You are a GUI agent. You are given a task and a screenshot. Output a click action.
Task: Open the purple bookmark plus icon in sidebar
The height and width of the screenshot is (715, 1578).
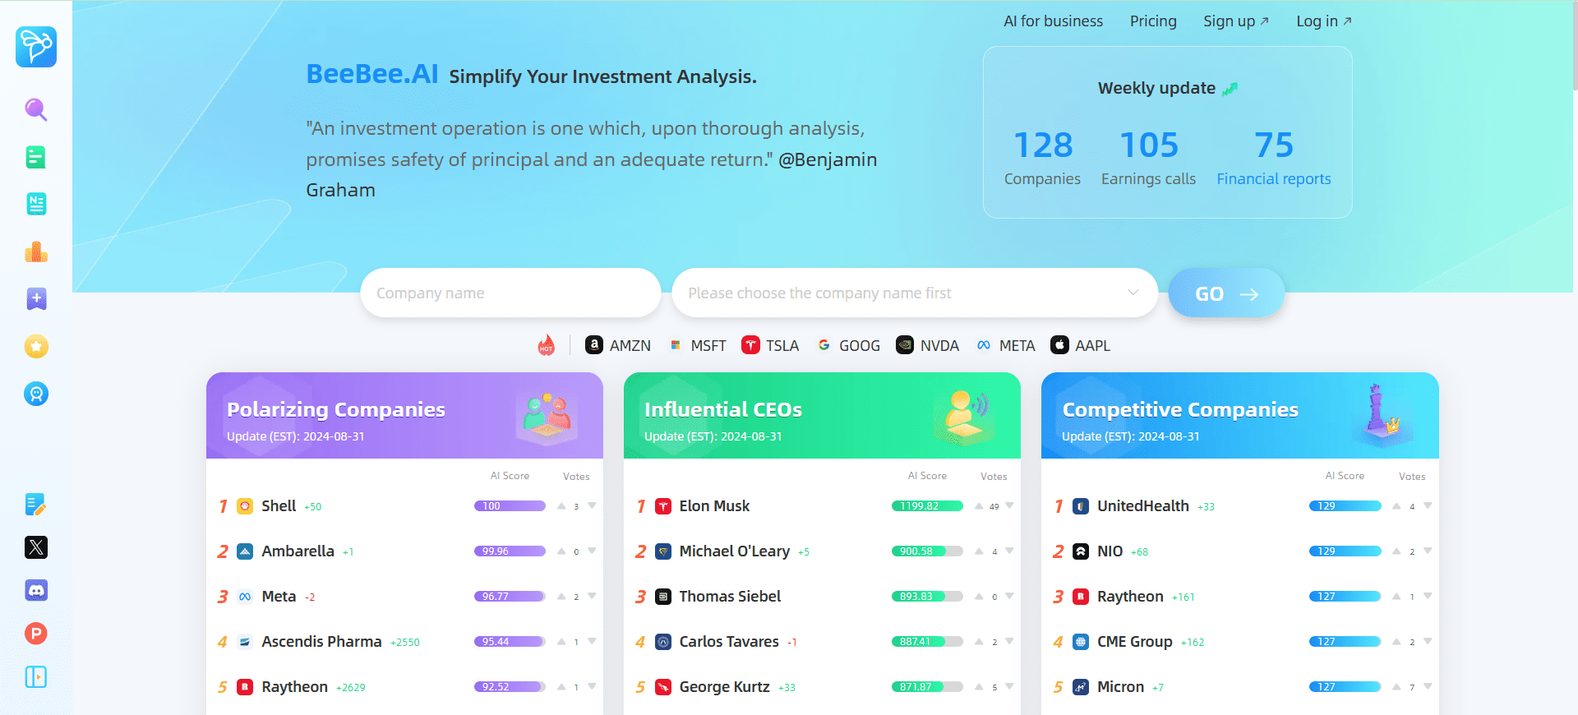tap(36, 299)
